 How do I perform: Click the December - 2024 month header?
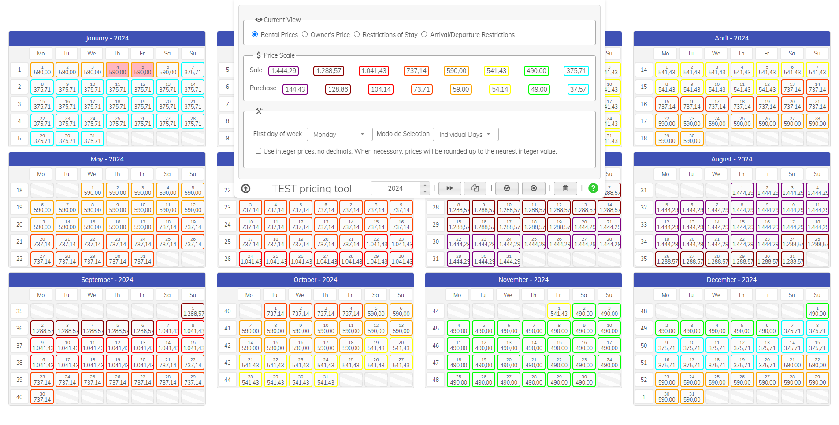click(731, 280)
